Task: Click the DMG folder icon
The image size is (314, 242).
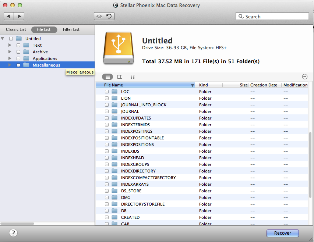Action: [114, 197]
